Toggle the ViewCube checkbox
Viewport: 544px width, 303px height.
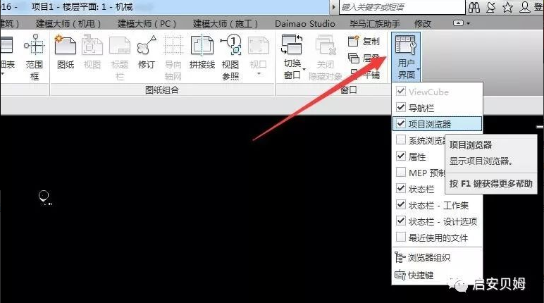pyautogui.click(x=401, y=92)
